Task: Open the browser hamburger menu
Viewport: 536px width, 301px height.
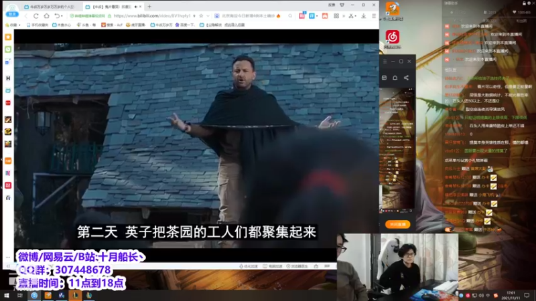Action: [374, 16]
